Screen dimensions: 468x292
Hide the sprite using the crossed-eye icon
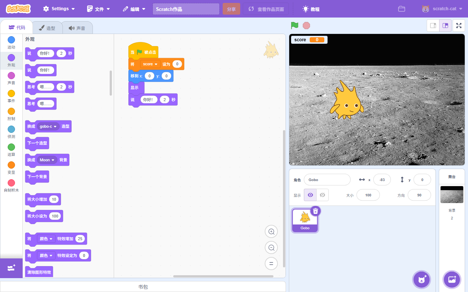click(x=322, y=195)
